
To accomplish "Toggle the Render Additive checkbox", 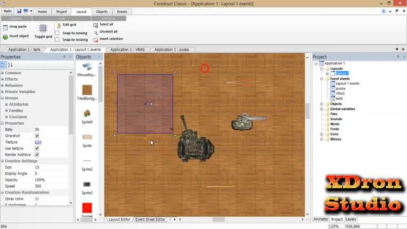I will [x=37, y=155].
